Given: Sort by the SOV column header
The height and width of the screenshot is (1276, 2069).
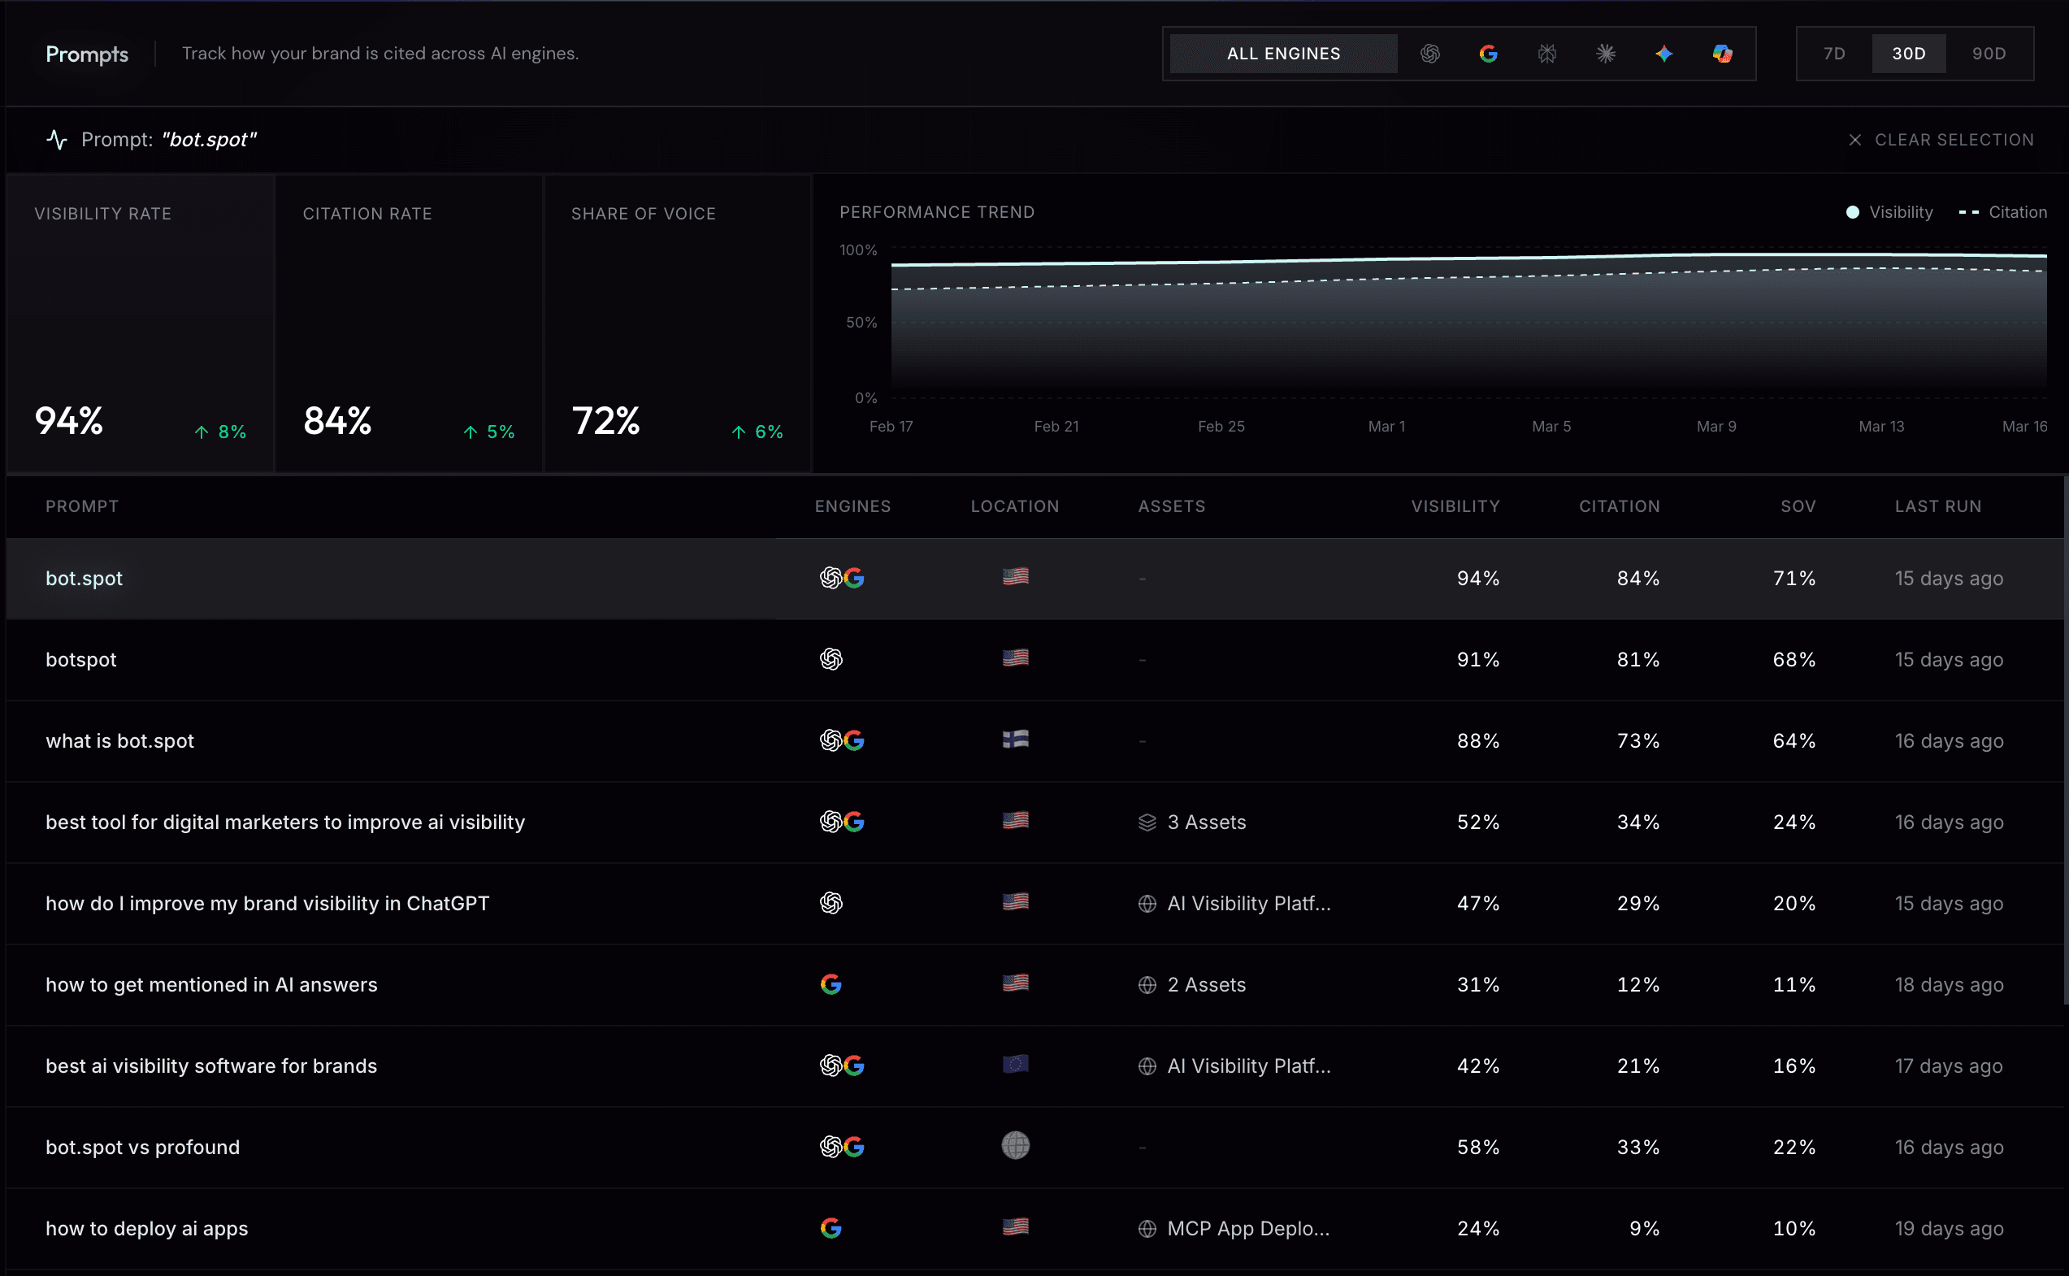Looking at the screenshot, I should tap(1798, 506).
